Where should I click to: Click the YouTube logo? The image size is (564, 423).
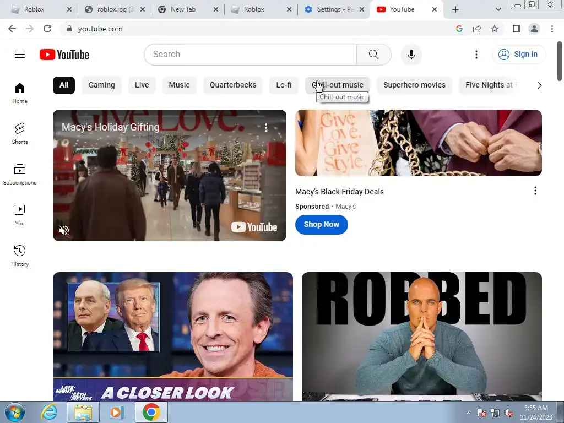tap(64, 55)
